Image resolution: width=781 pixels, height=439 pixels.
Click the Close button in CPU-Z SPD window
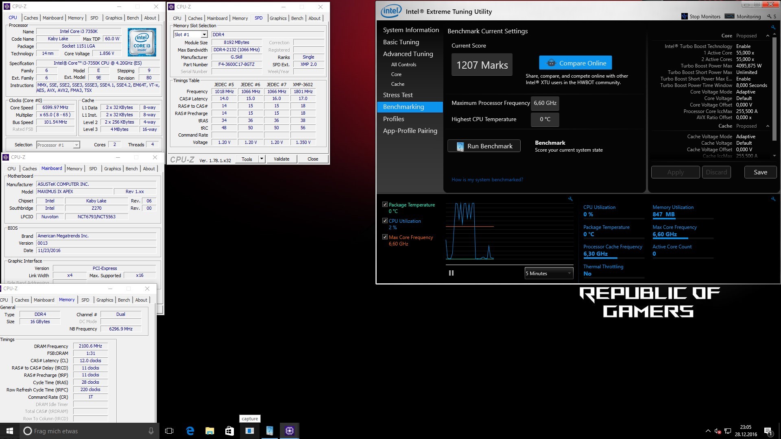[x=313, y=159]
